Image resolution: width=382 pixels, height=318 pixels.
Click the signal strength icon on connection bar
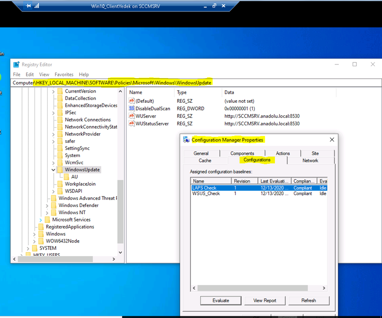(x=37, y=6)
